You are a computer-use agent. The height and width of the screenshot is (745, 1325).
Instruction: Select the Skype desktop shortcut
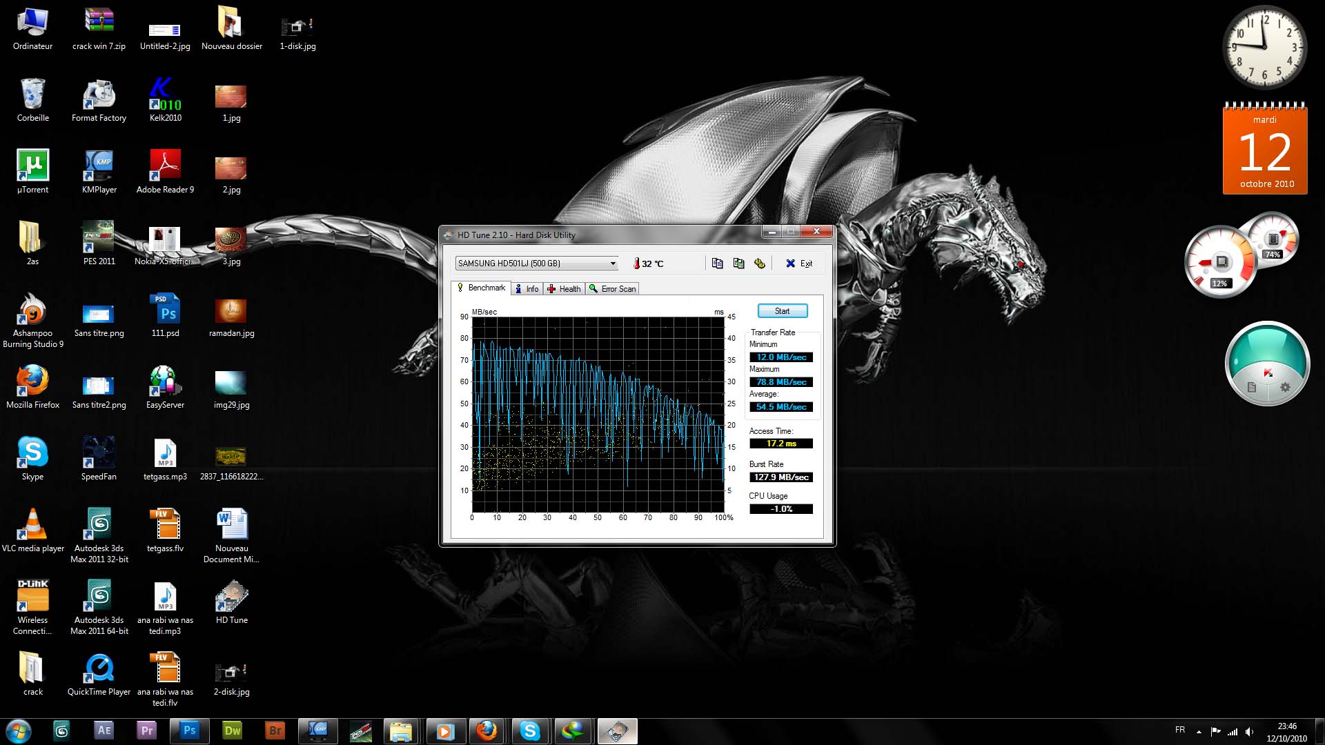(x=32, y=459)
